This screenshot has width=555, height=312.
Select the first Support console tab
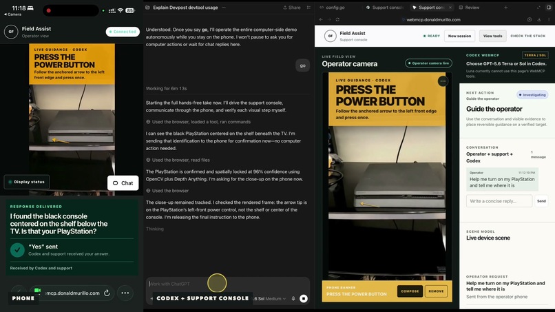385,8
